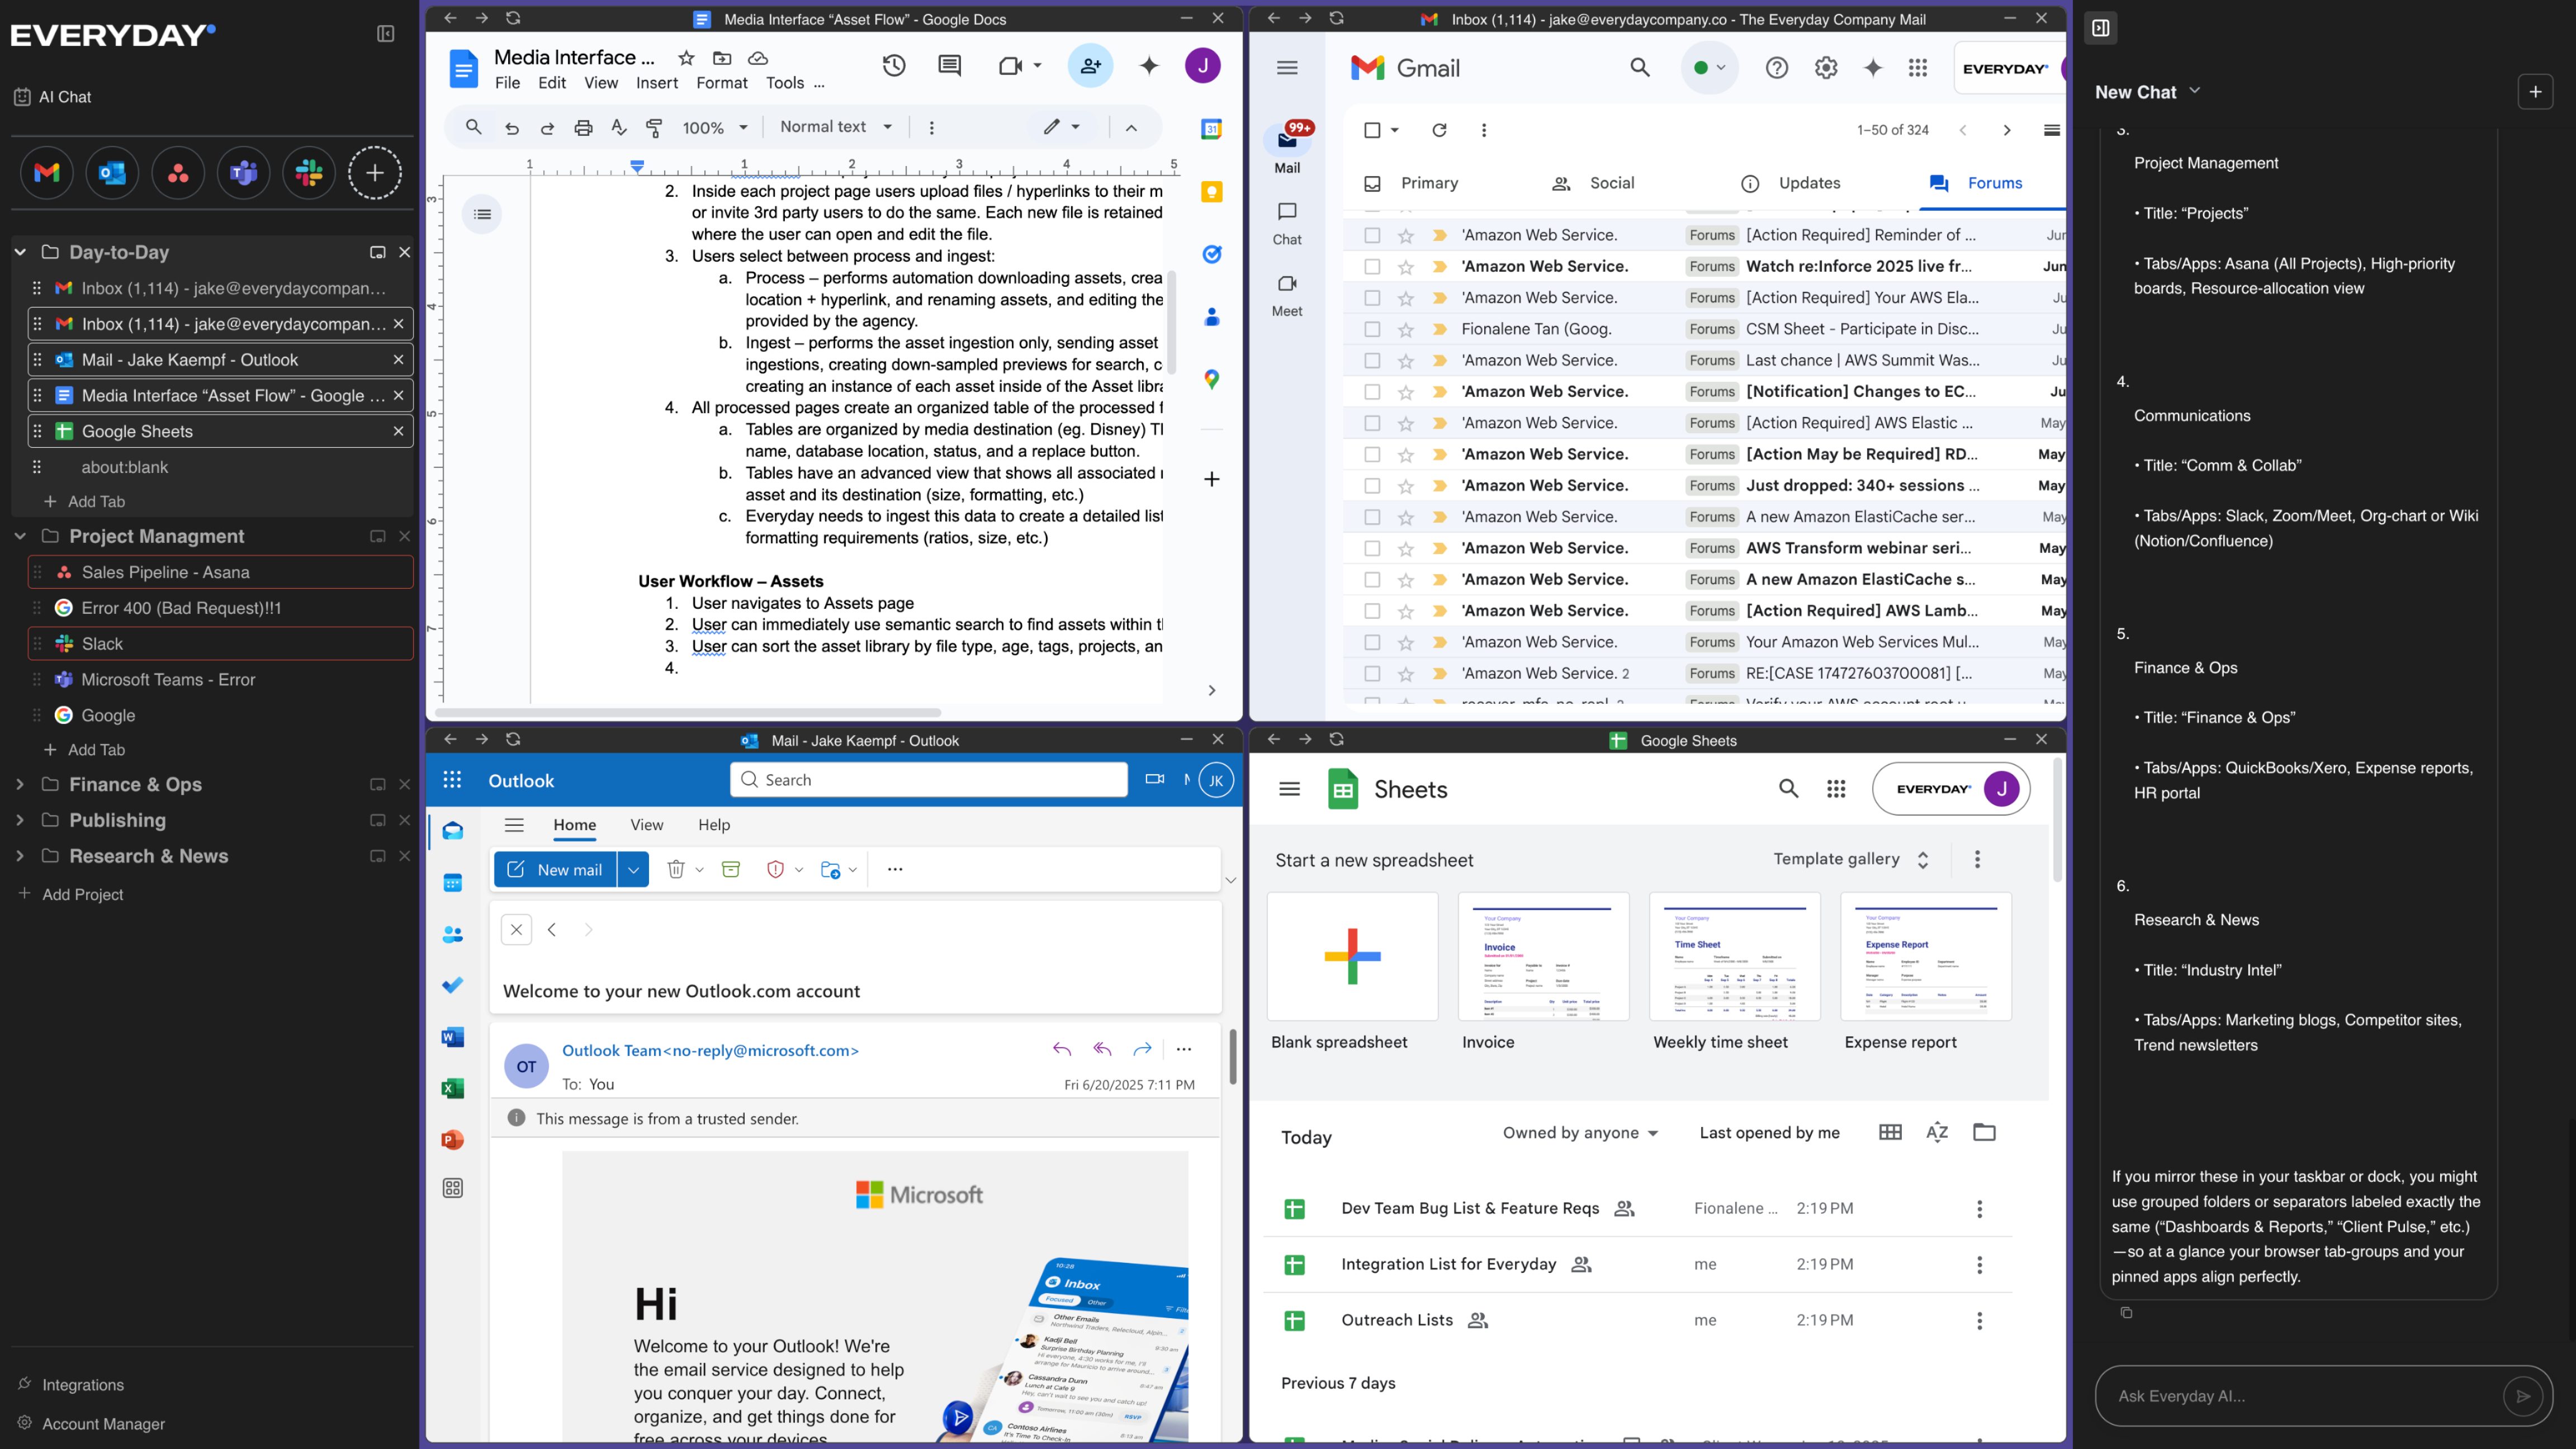Open version history in Google Docs
This screenshot has height=1449, width=2576.
(894, 66)
